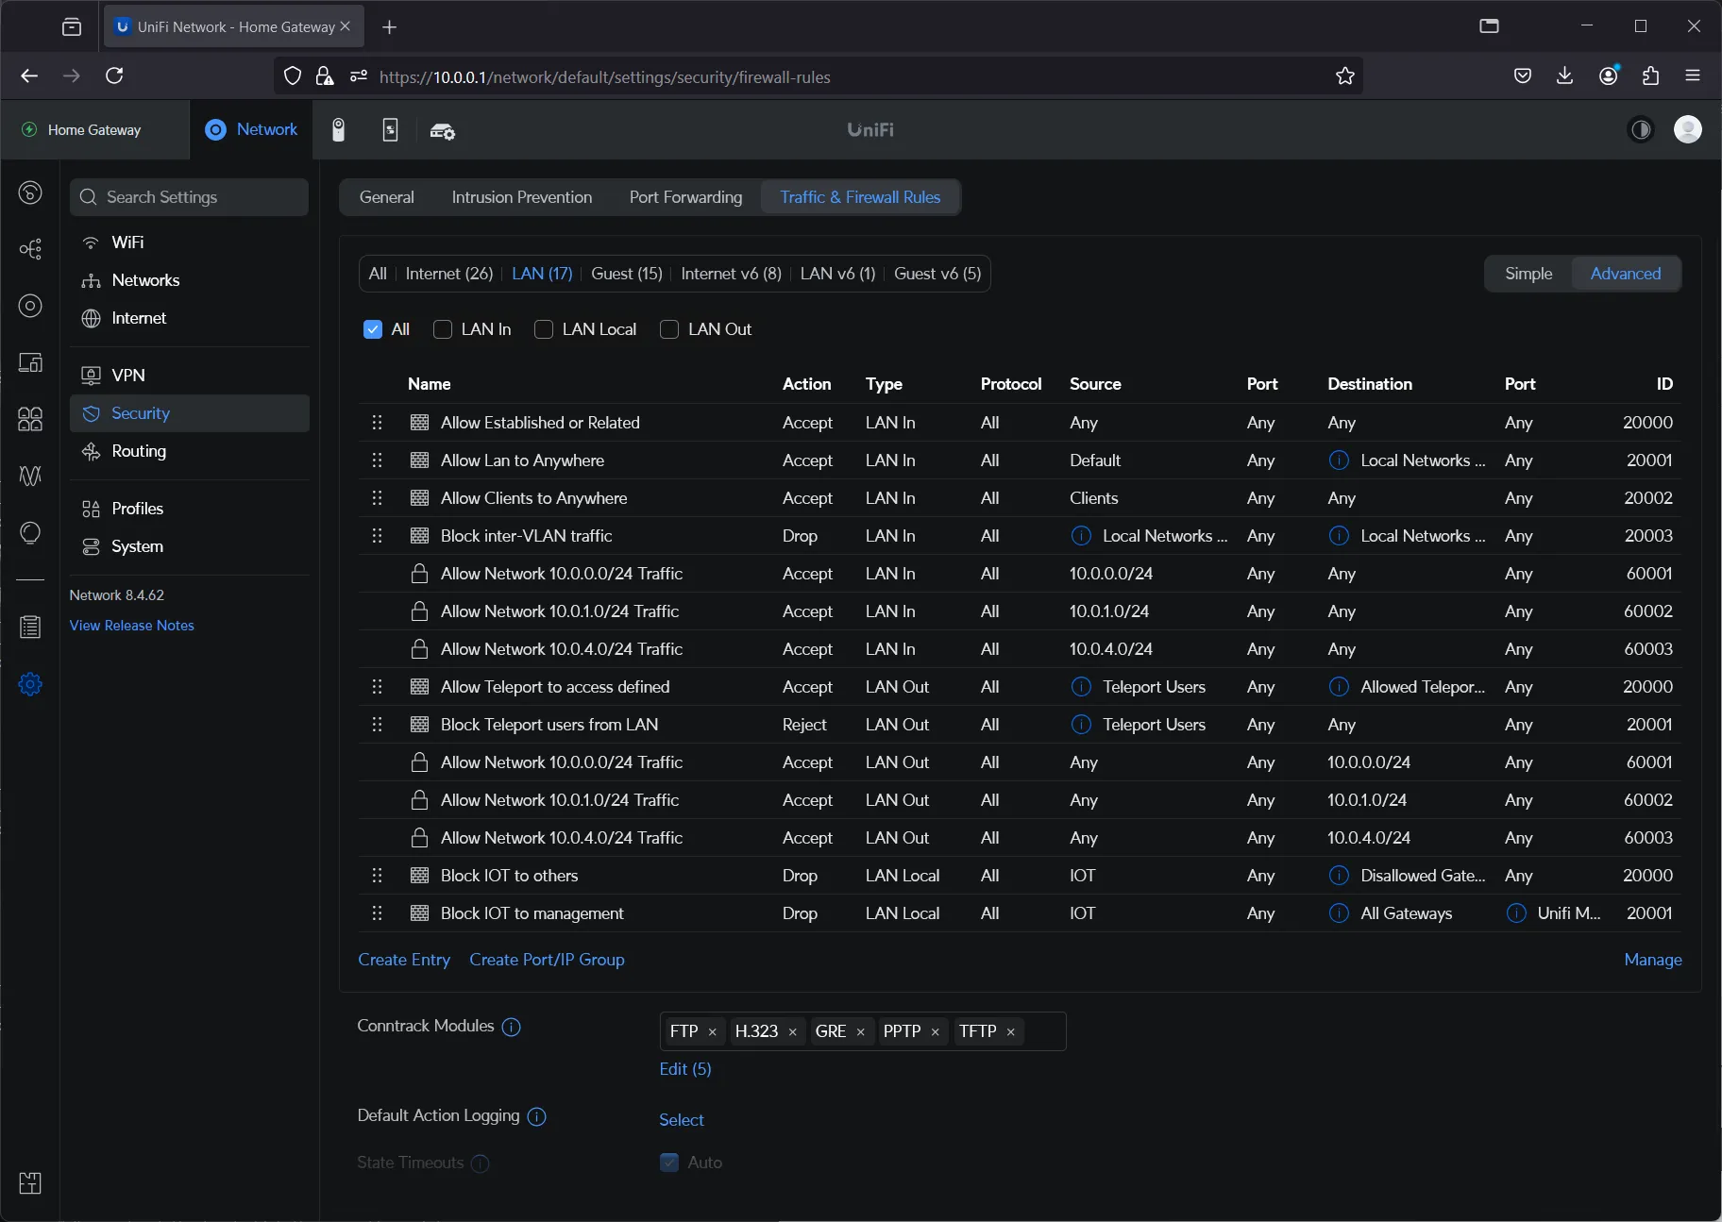Open the General tab
1722x1222 pixels.
click(386, 197)
